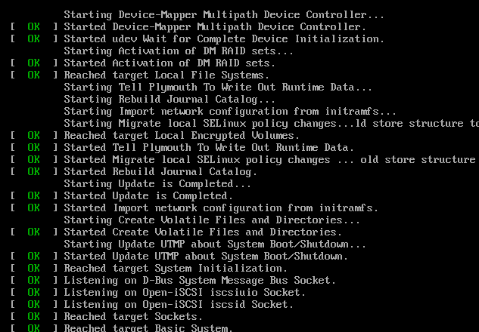Select the 'Starting Activation of DM RAID sets' line
The width and height of the screenshot is (479, 332).
pos(179,51)
